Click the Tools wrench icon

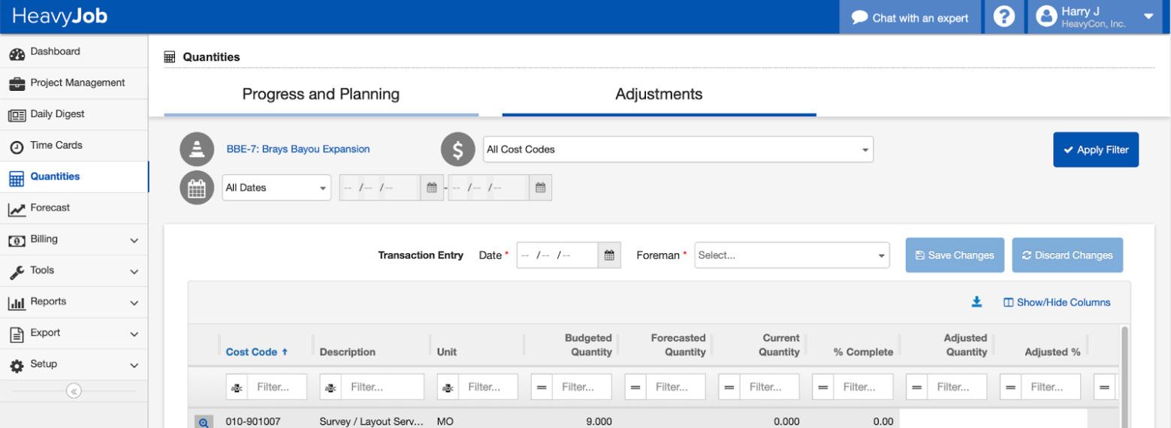pos(15,271)
